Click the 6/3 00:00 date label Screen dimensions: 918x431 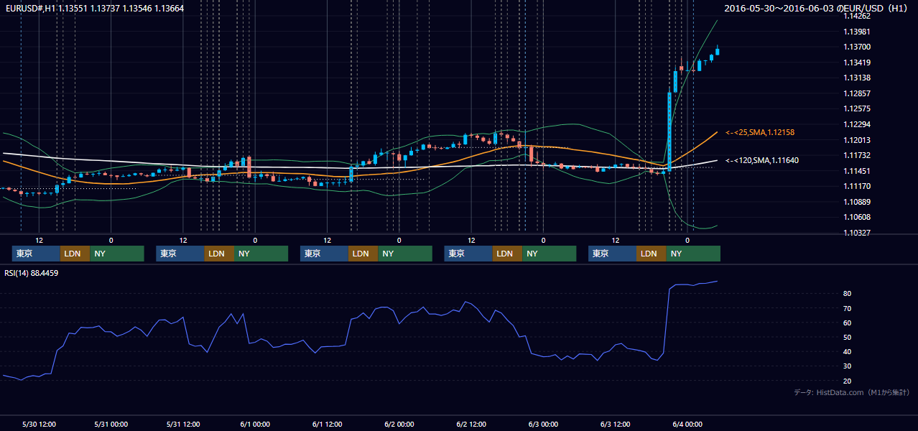tap(543, 424)
